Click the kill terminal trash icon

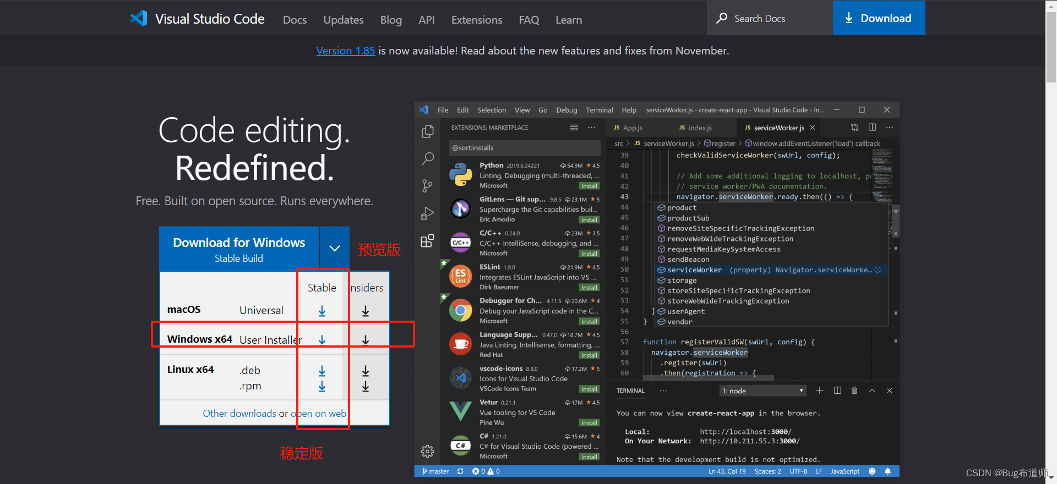pos(854,391)
